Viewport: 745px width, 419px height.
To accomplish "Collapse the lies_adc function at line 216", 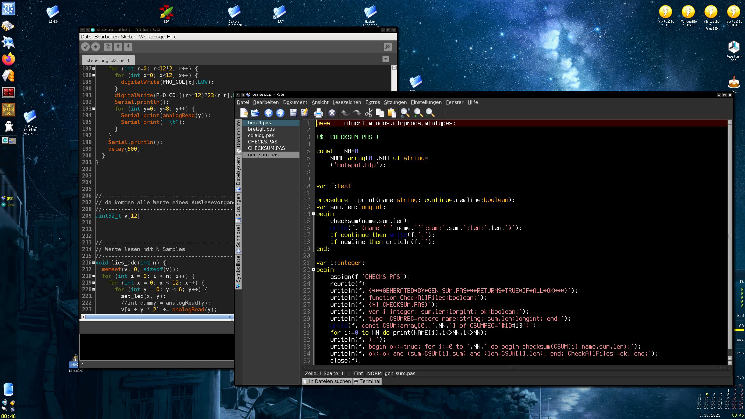I will tap(93, 263).
